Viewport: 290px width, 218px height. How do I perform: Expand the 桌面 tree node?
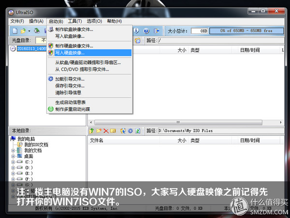(13, 156)
